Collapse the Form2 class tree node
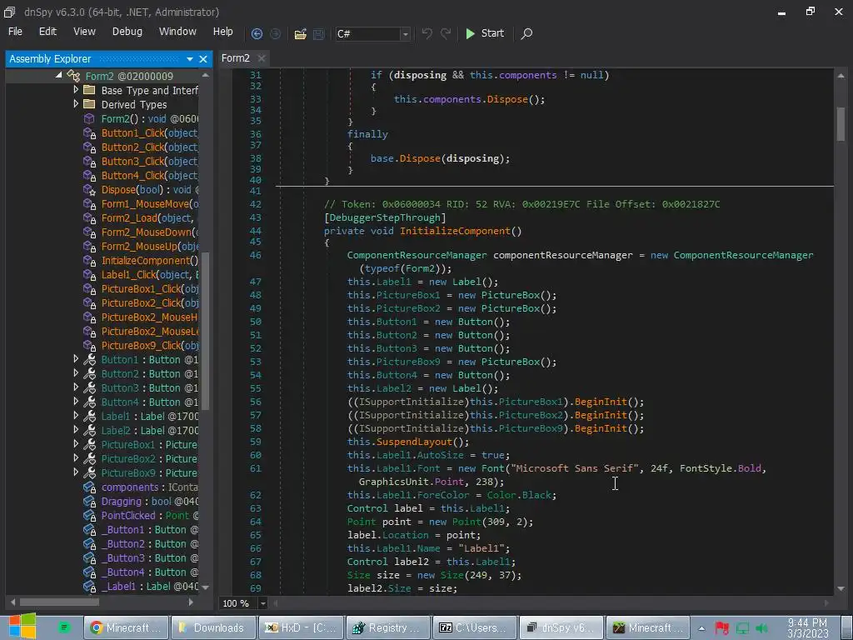 click(x=59, y=76)
